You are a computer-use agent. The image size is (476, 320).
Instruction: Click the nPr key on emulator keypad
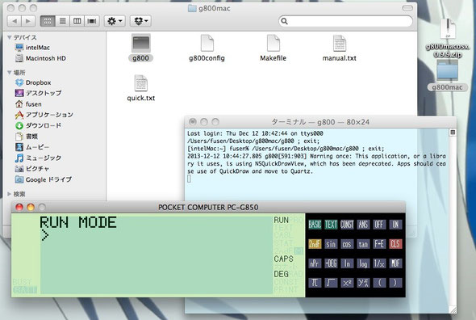point(315,263)
